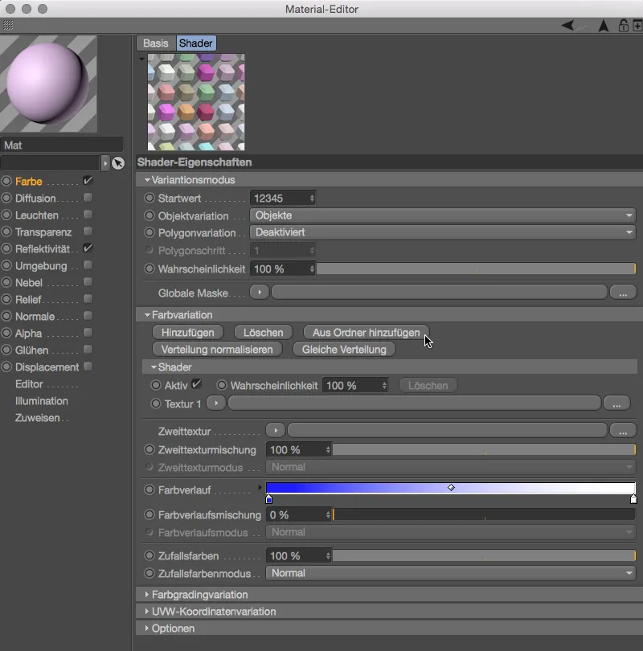This screenshot has height=651, width=643.
Task: Select the Displacement channel
Action: pyautogui.click(x=47, y=367)
